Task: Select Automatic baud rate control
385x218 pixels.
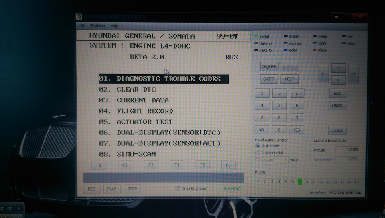Action: tap(257, 146)
